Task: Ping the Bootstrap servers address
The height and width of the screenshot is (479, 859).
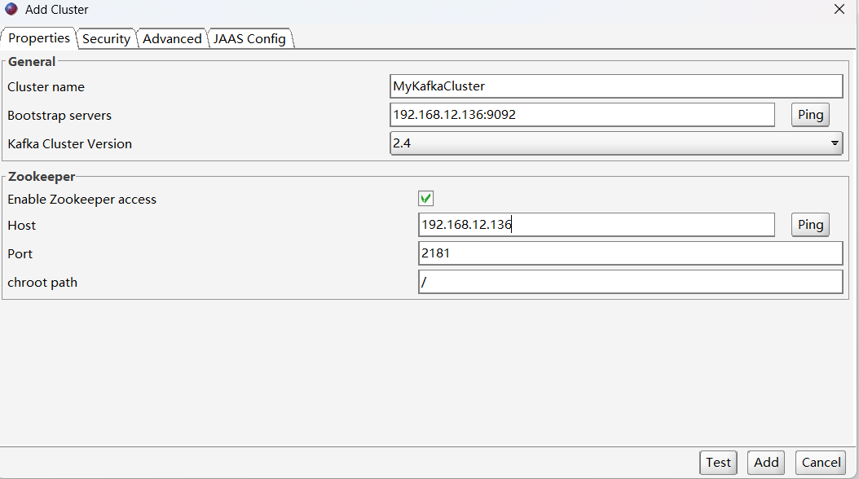Action: click(x=810, y=115)
